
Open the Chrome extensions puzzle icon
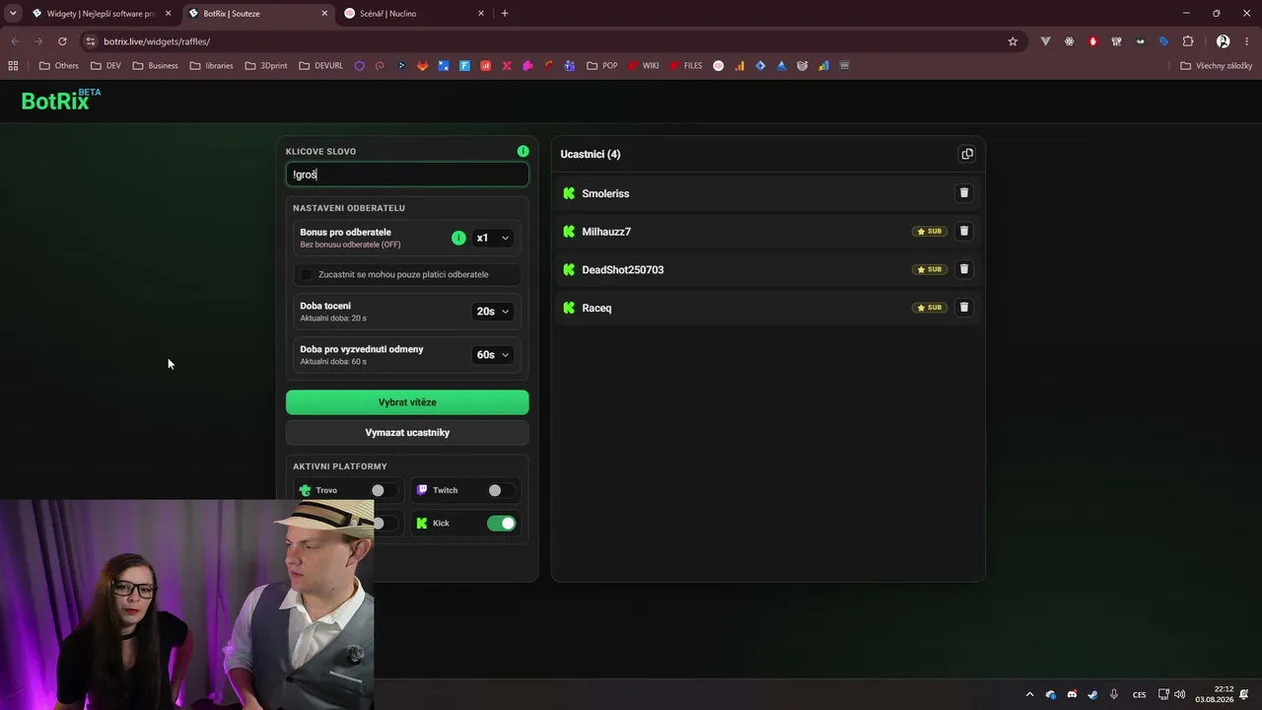(1188, 41)
